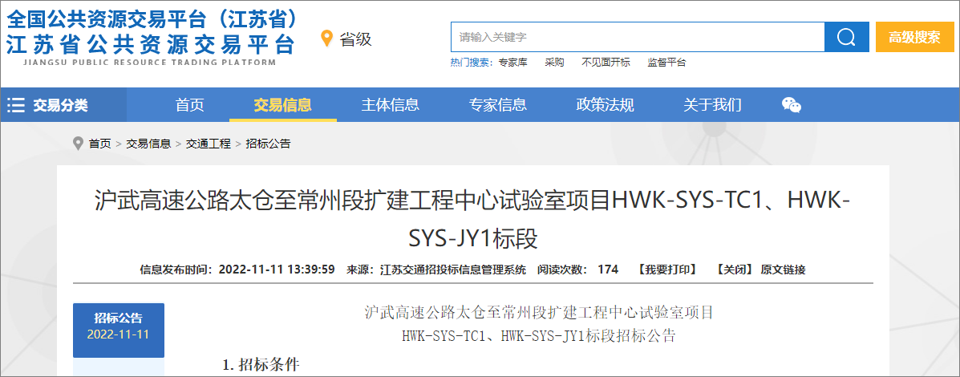Focus the 请输入关键字 search input field
This screenshot has height=377, width=960.
pyautogui.click(x=638, y=37)
